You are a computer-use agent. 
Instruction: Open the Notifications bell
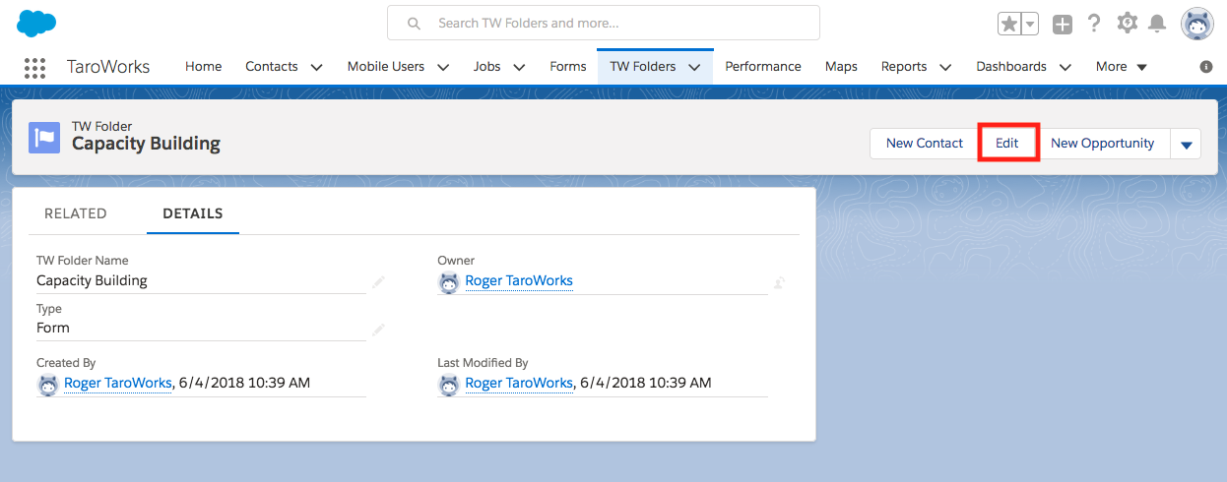click(x=1158, y=24)
